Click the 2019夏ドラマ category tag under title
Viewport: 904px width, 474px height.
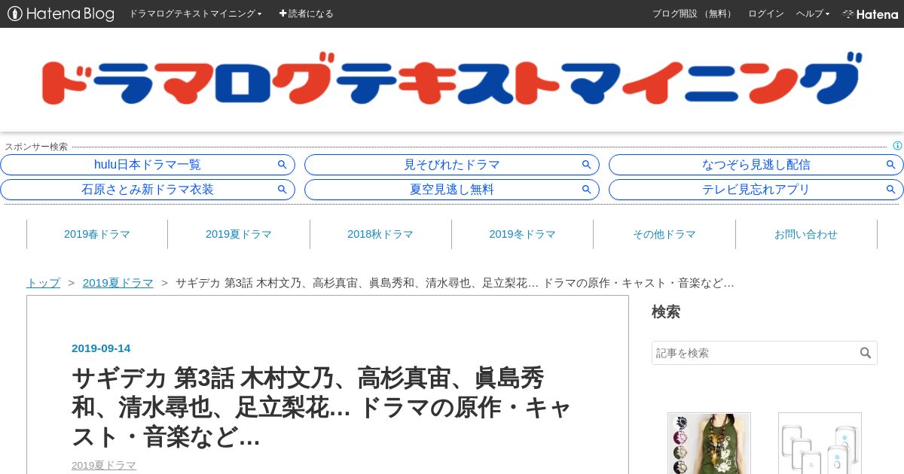point(104,465)
